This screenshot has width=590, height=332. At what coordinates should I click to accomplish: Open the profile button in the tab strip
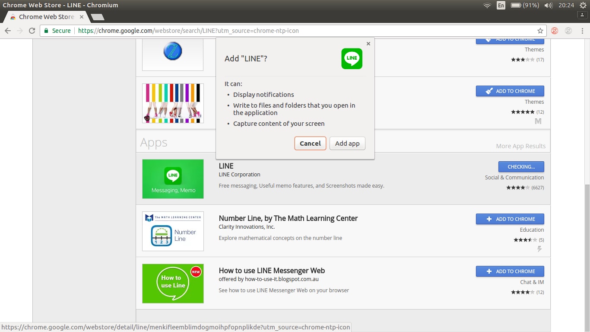coord(583,15)
